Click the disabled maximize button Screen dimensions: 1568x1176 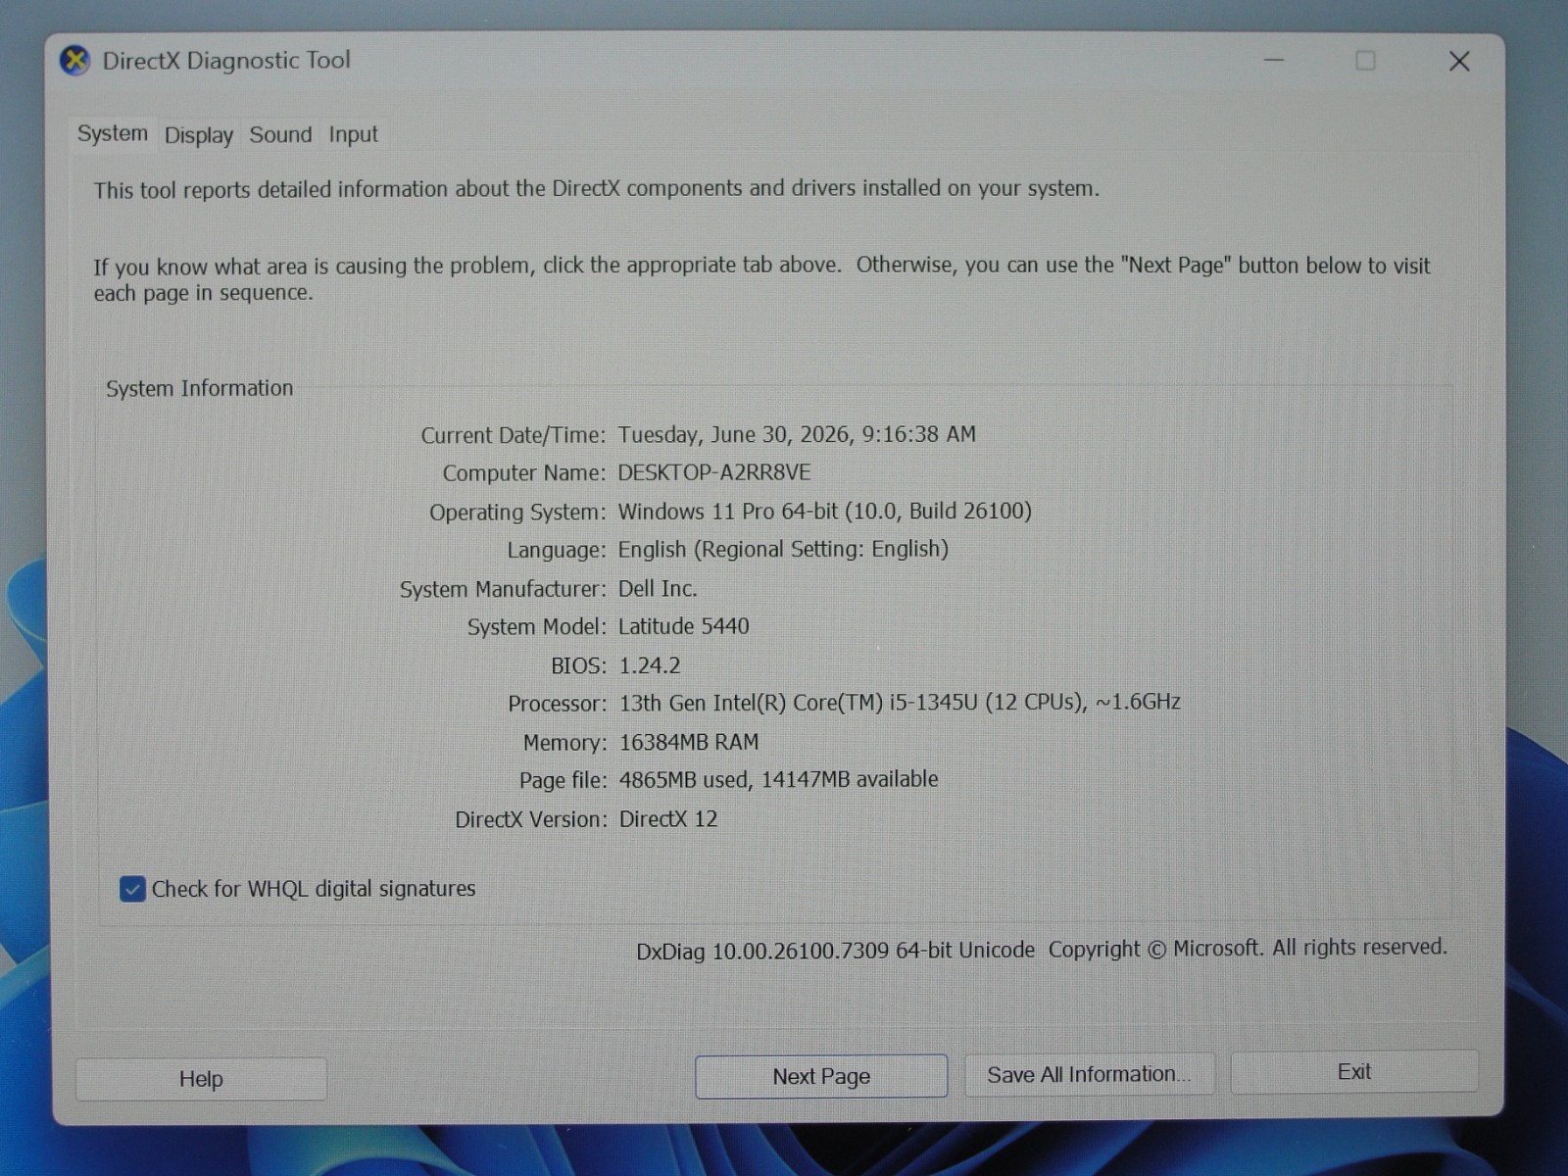(x=1365, y=61)
